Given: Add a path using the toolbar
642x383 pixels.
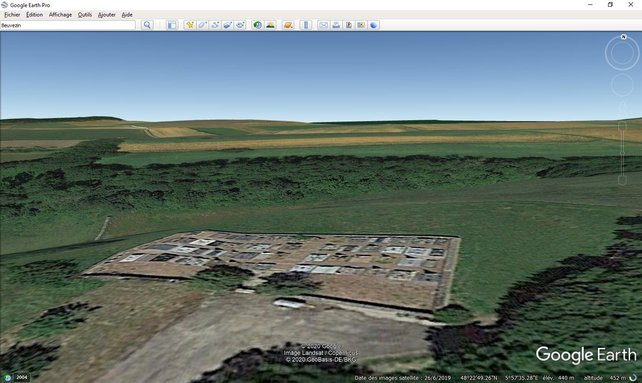Looking at the screenshot, I should [215, 25].
